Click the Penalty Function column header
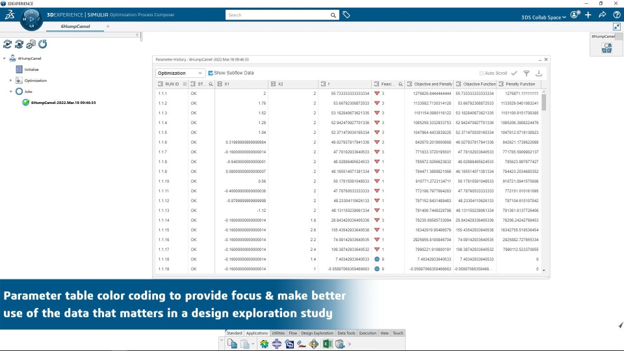 click(x=517, y=84)
